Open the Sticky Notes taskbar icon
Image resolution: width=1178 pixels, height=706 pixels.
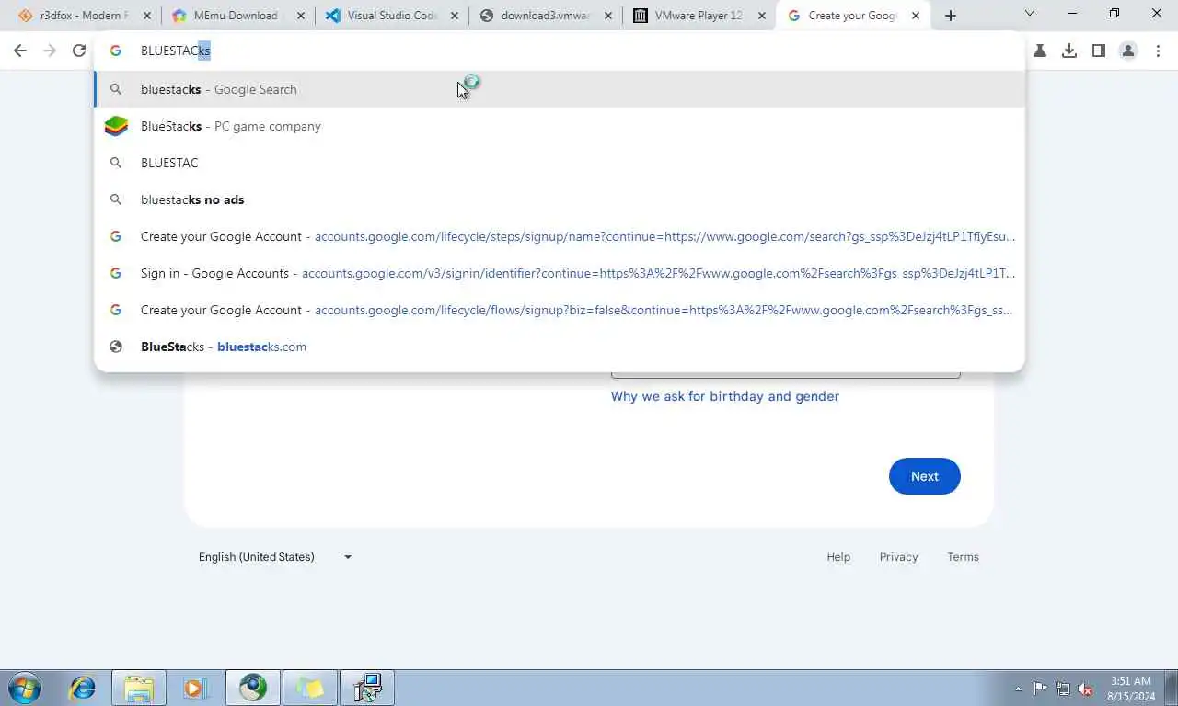pos(310,688)
